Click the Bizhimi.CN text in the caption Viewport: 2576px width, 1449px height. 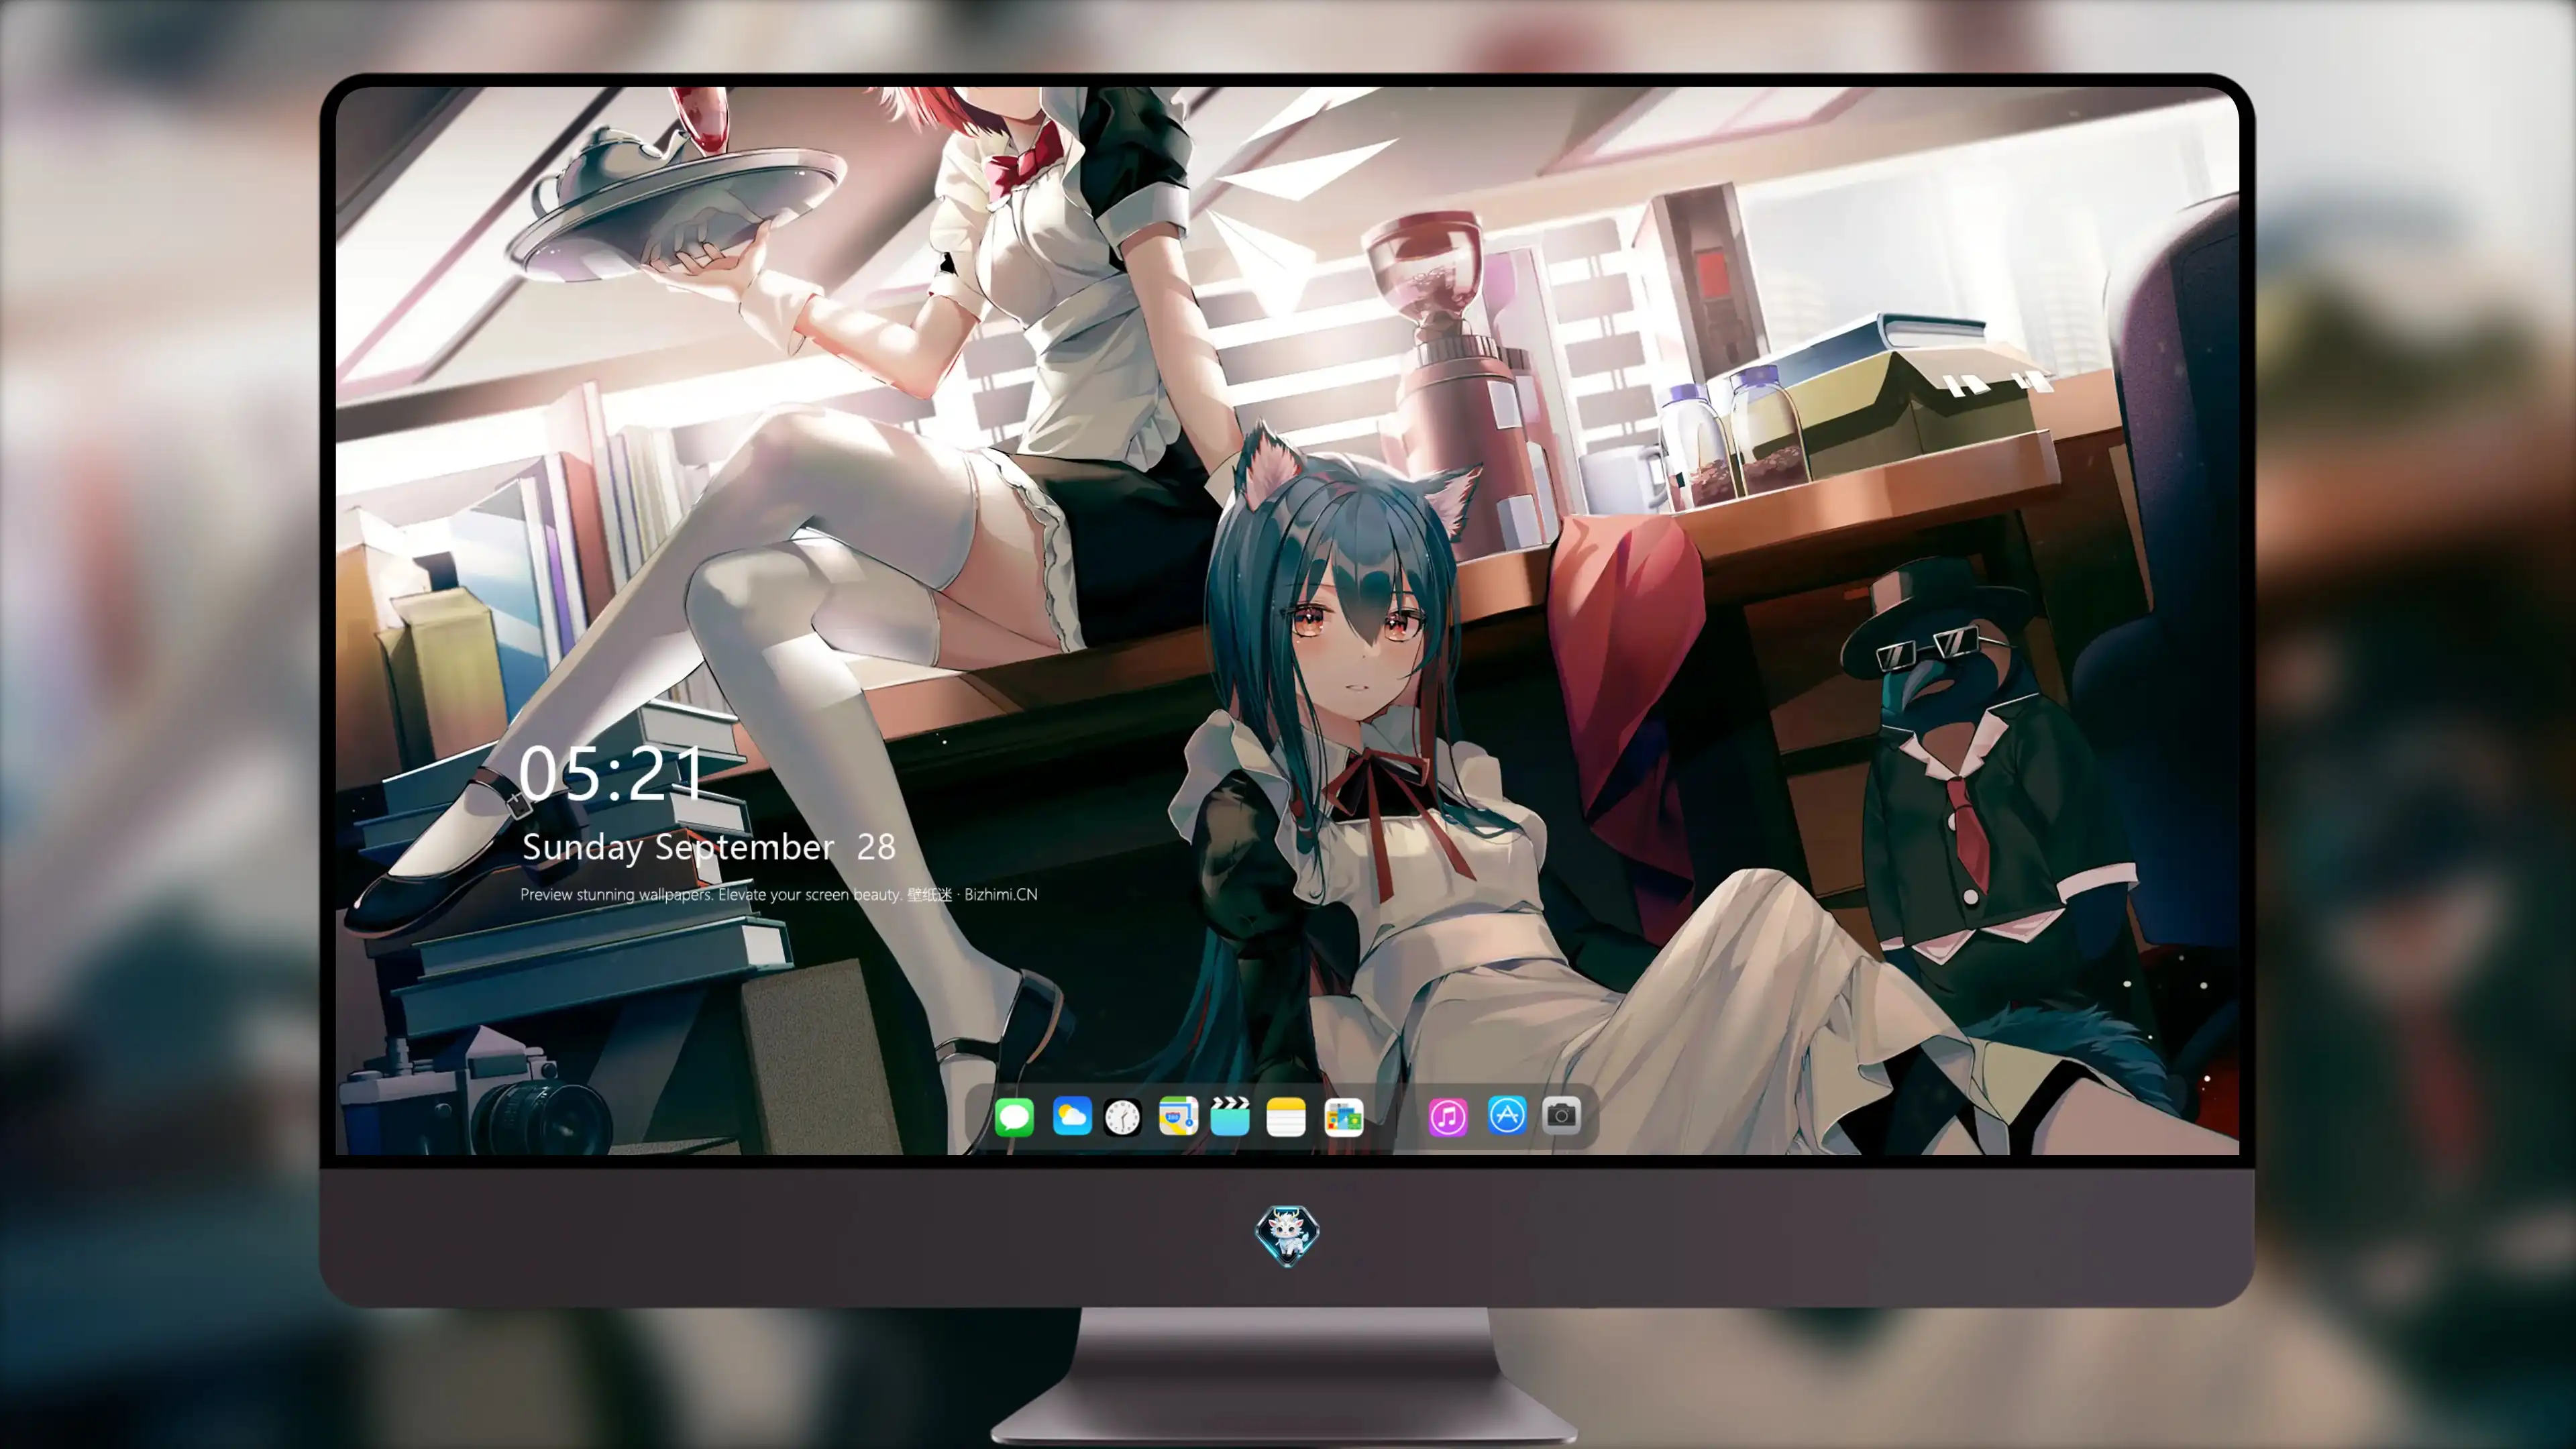pos(1000,895)
